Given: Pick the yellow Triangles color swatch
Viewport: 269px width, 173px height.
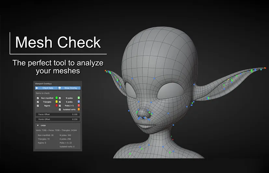Looking at the screenshot, I should (57, 102).
